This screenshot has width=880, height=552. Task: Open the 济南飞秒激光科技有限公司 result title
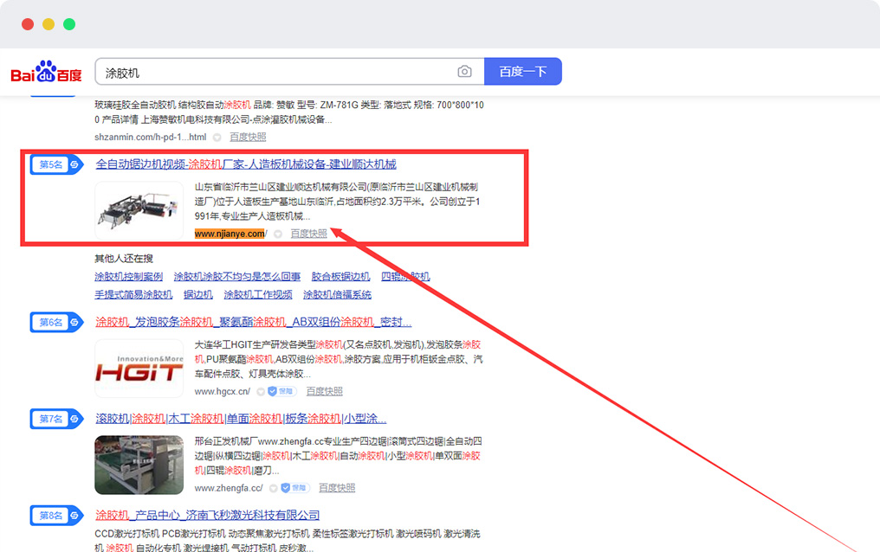click(208, 515)
